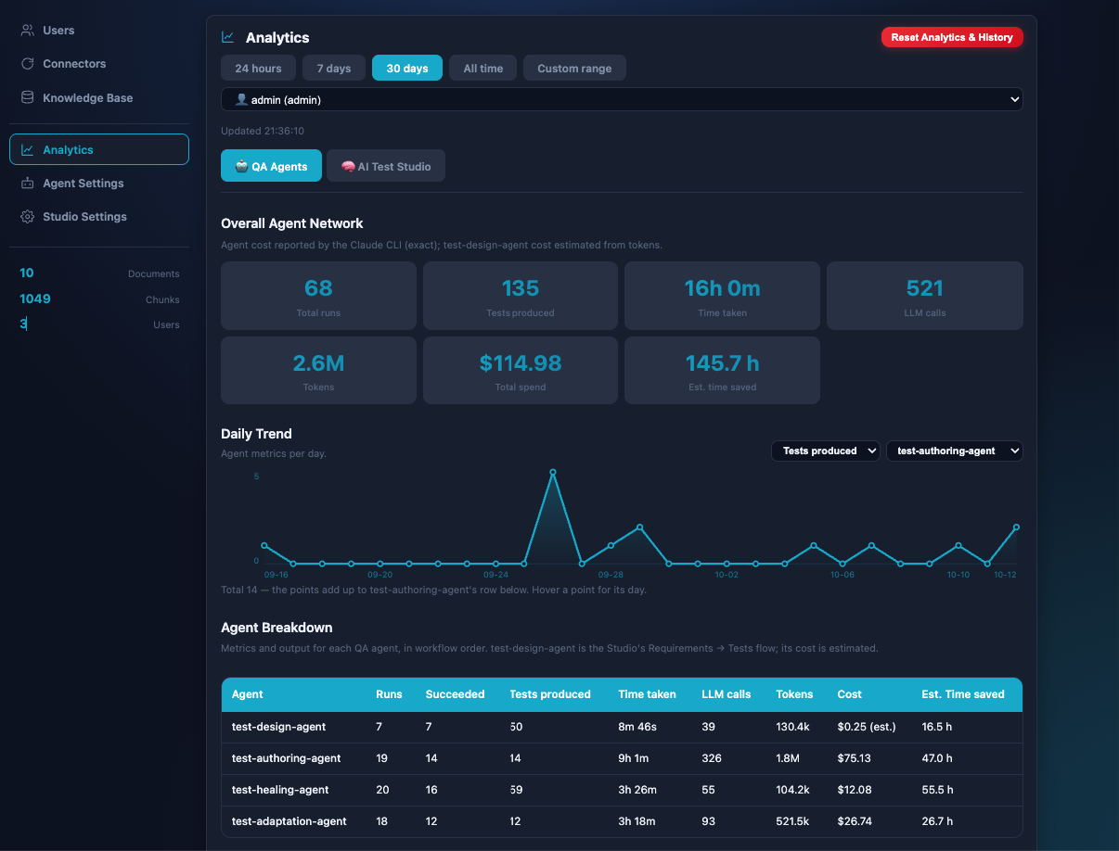Click the Overall Agent Network heading
This screenshot has height=851, width=1119.
coord(292,223)
